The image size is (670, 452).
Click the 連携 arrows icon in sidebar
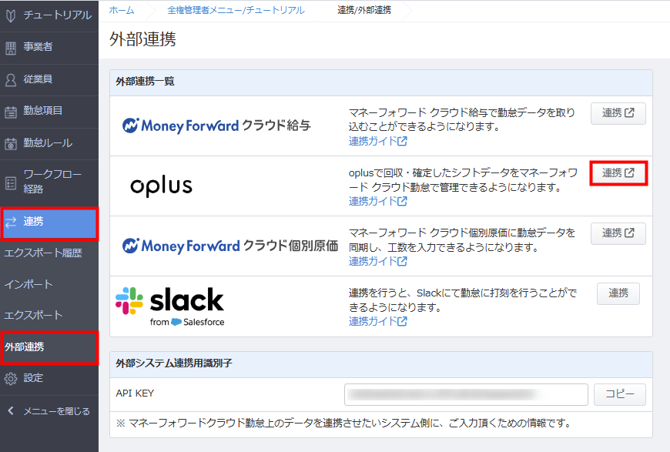(11, 222)
